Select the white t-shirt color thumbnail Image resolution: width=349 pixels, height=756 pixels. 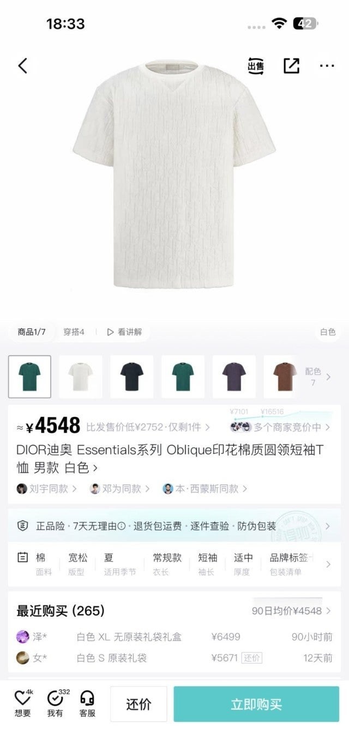(81, 377)
